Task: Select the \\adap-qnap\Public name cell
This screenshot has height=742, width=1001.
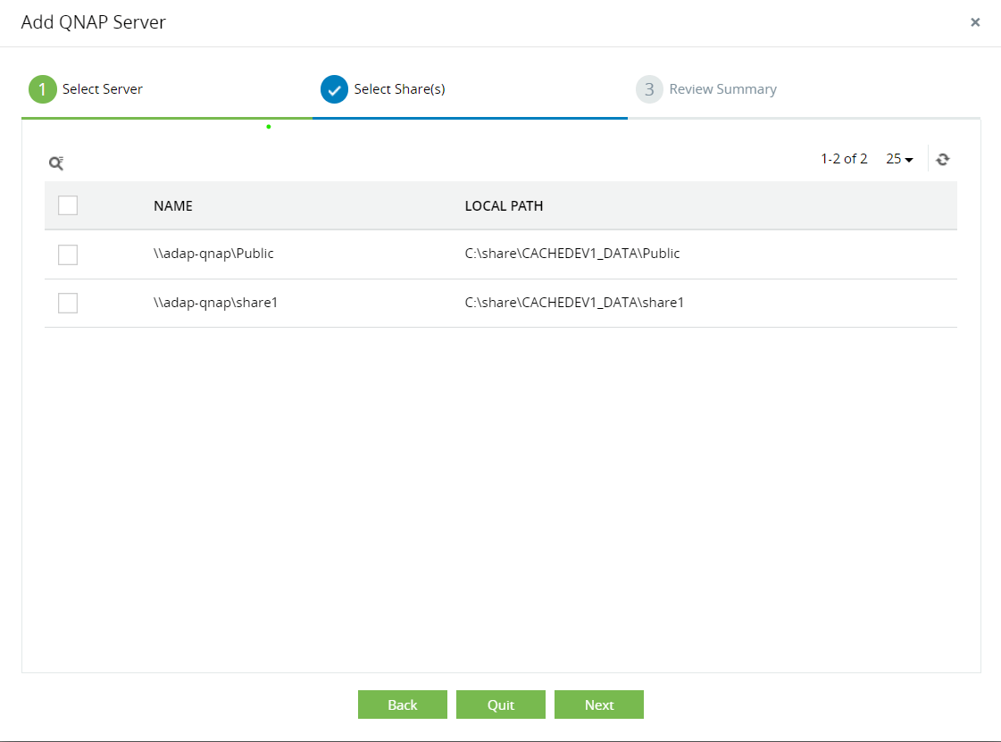Action: tap(213, 254)
